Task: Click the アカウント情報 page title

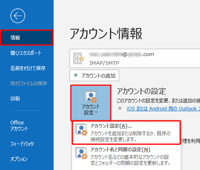Action: [x=106, y=34]
